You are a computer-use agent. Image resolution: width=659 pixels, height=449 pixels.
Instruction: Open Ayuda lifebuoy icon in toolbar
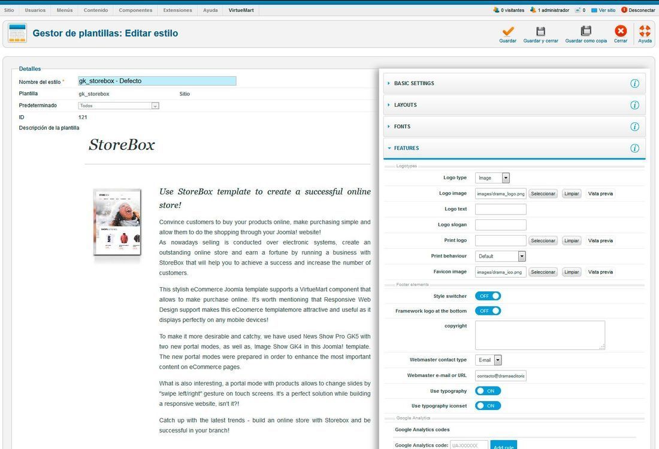645,31
